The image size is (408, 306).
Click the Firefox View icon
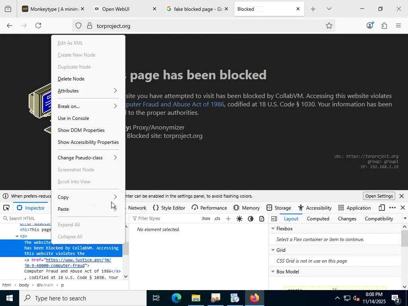click(8, 9)
